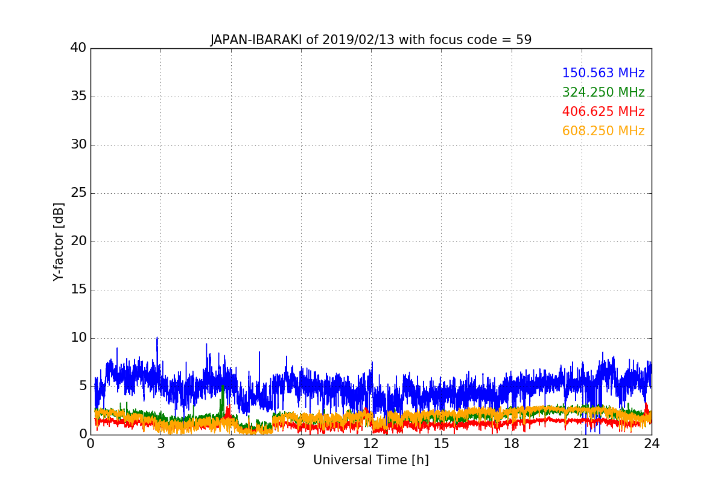Select the 608.250 MHz legend label
The image size is (724, 483).
click(603, 131)
